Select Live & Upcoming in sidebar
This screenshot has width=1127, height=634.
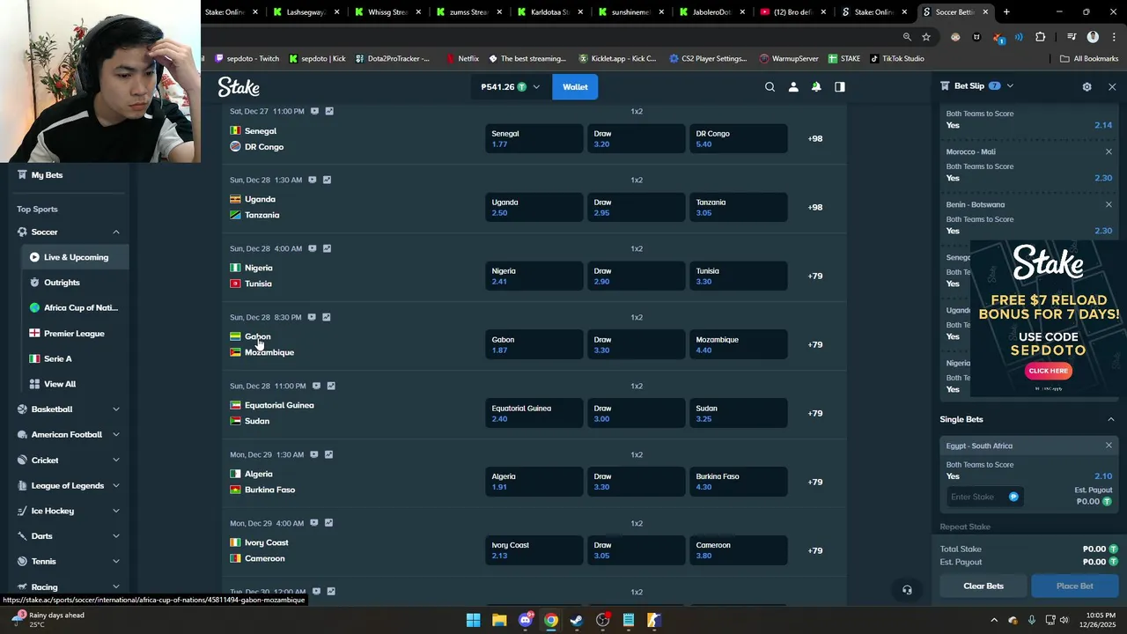pyautogui.click(x=75, y=257)
